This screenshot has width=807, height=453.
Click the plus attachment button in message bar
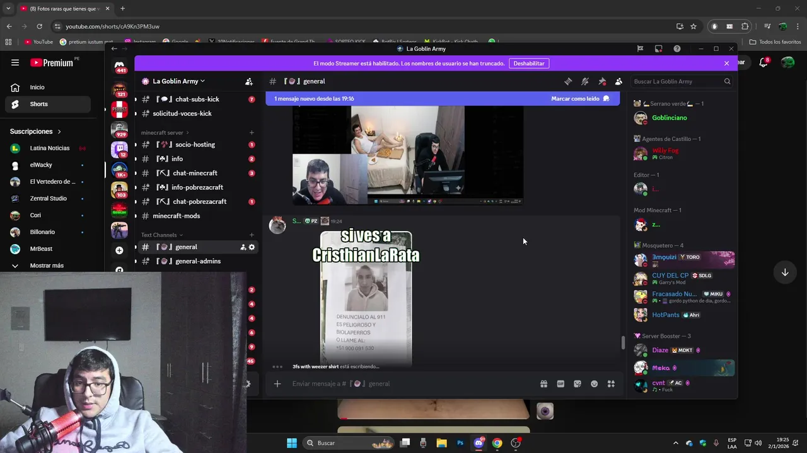[x=277, y=384]
